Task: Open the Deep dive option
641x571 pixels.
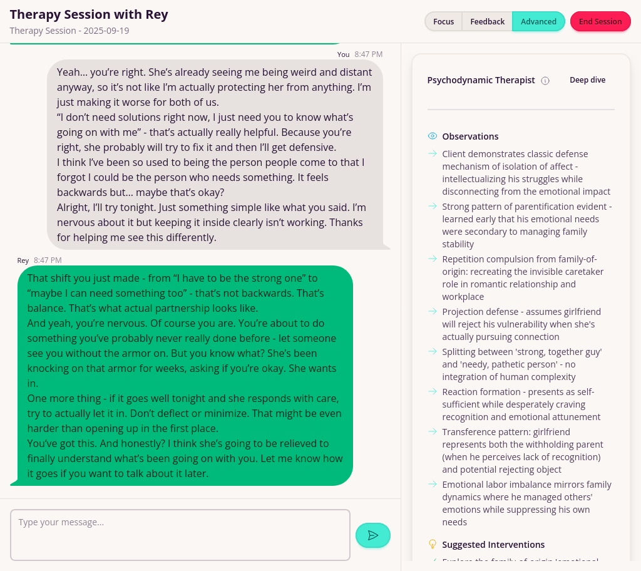Action: point(587,80)
